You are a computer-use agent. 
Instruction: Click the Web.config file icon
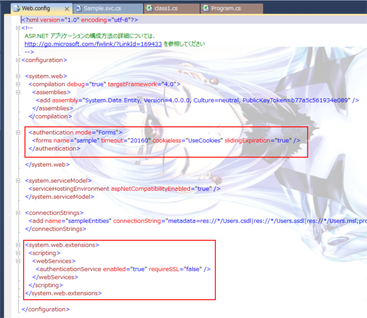click(17, 8)
